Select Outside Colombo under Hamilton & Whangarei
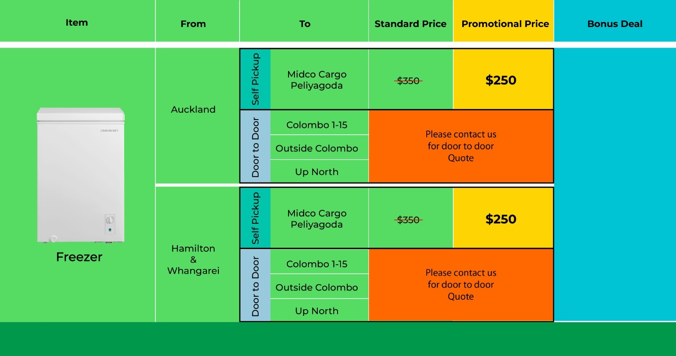676x356 pixels. 317,287
